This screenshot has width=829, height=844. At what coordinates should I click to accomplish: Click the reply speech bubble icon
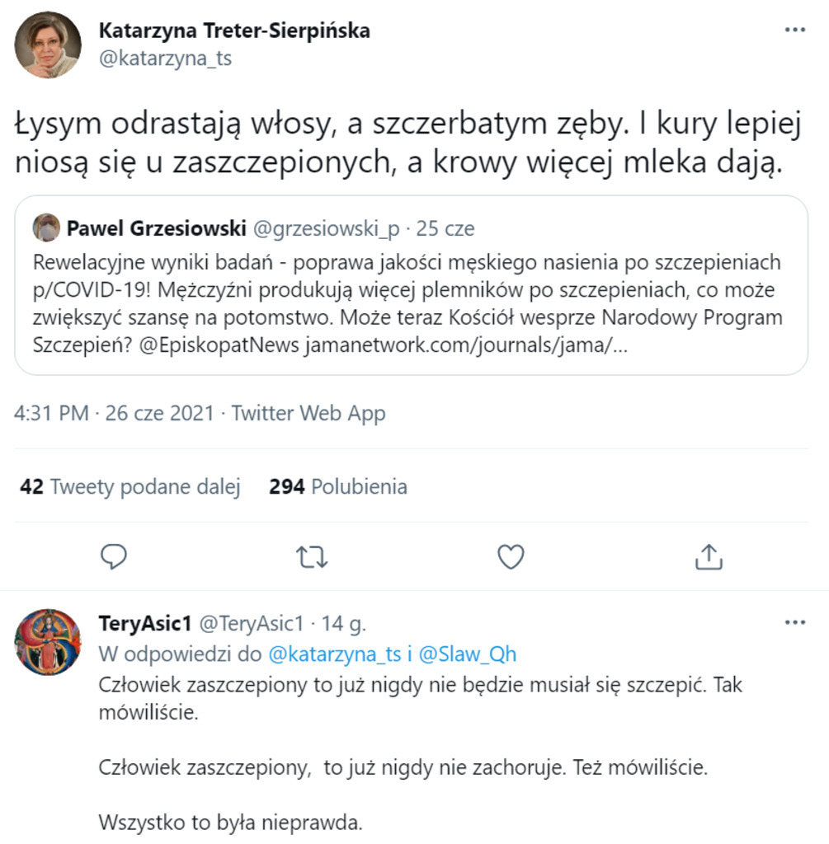coord(114,558)
